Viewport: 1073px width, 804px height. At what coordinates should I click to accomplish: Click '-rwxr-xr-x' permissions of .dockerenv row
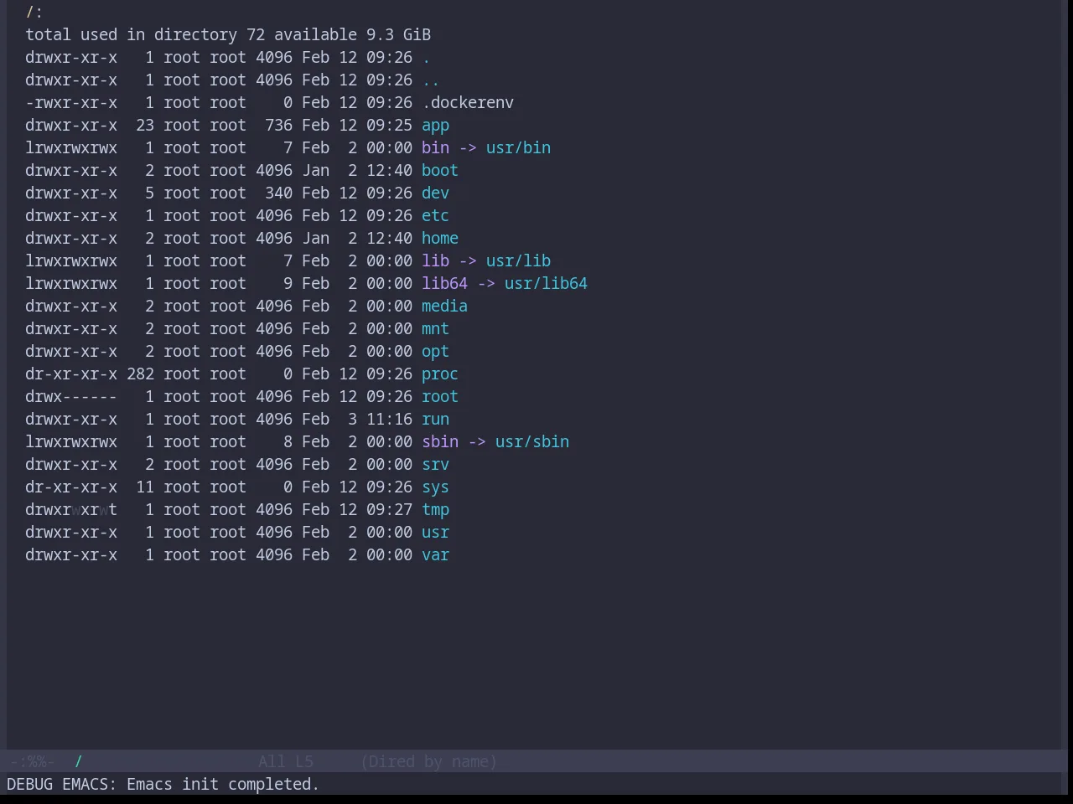tap(71, 103)
